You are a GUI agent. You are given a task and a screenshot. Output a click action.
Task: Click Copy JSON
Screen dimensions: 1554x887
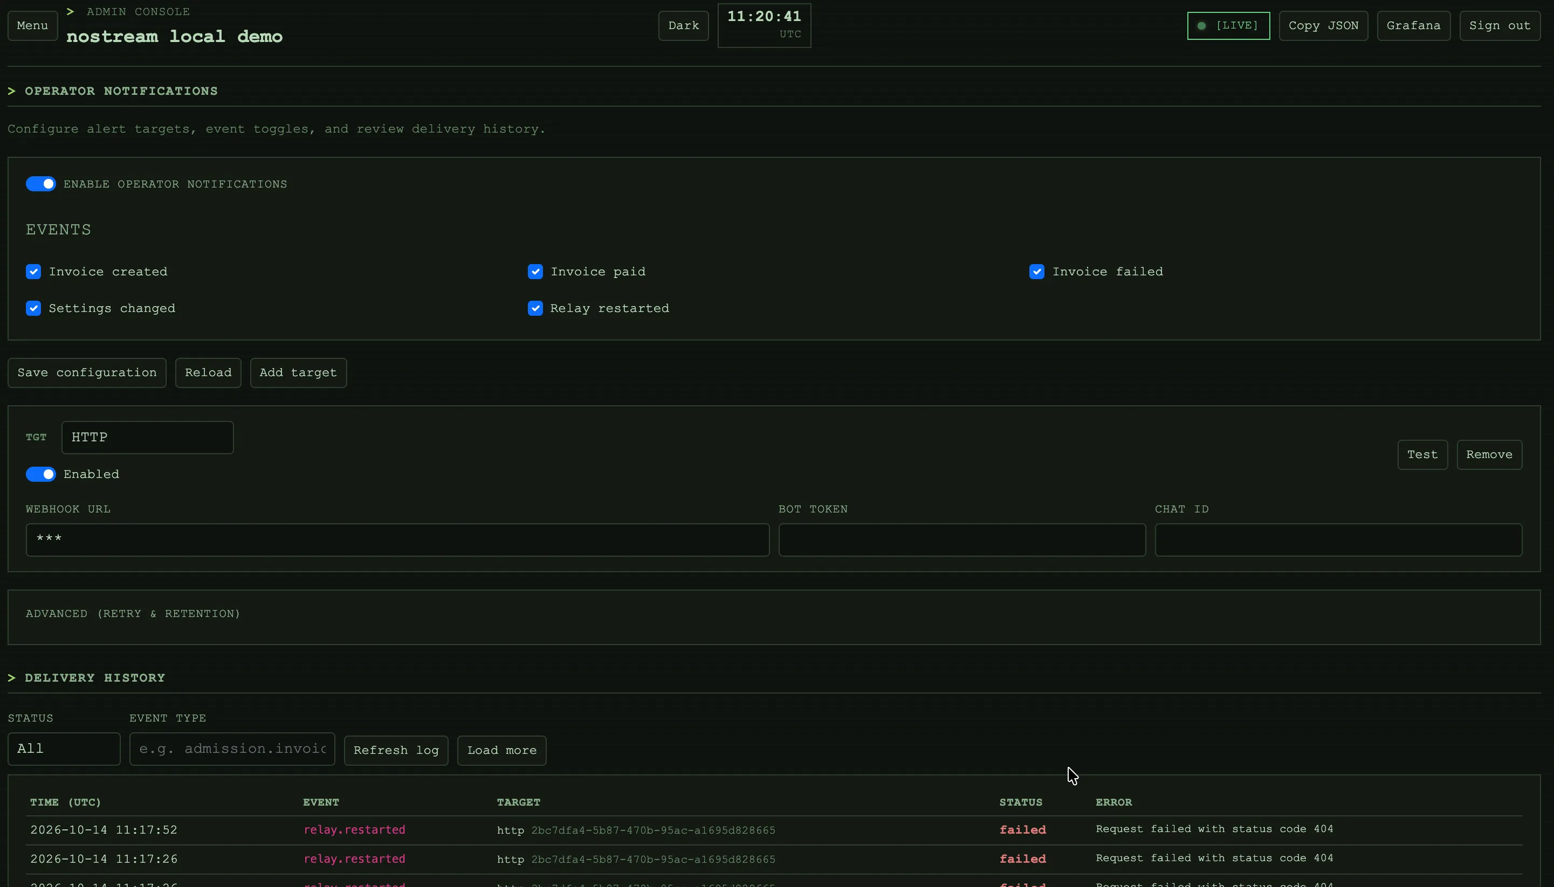click(x=1323, y=25)
